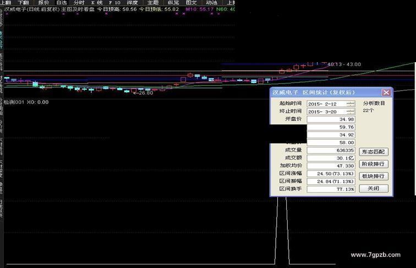This screenshot has width=416, height=268.
Task: Click the field showing 59.76
Action: tap(331, 127)
